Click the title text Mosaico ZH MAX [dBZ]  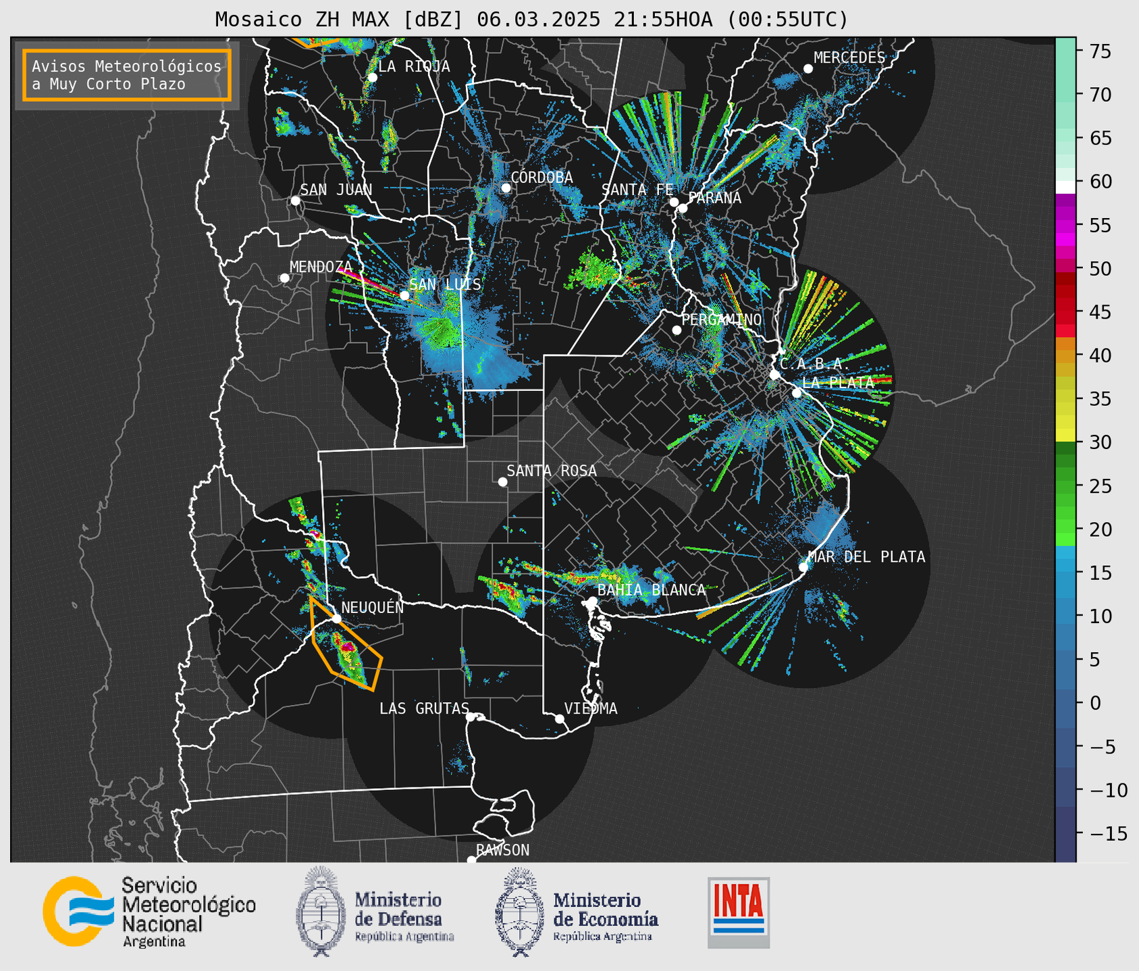[340, 20]
